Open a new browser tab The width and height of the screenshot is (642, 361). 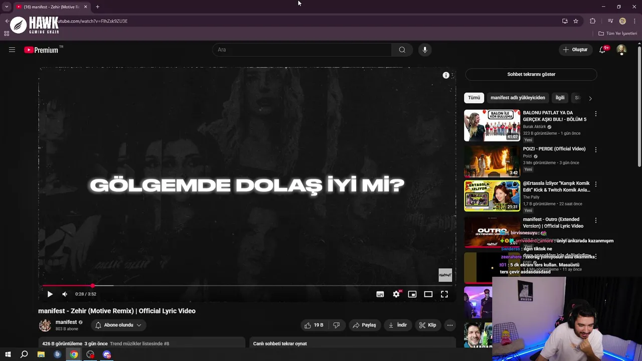[97, 7]
